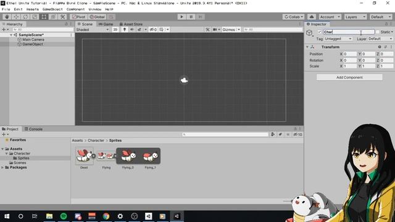Open the Assets menu
Screen dimensions: 395x222
[x=33, y=9]
